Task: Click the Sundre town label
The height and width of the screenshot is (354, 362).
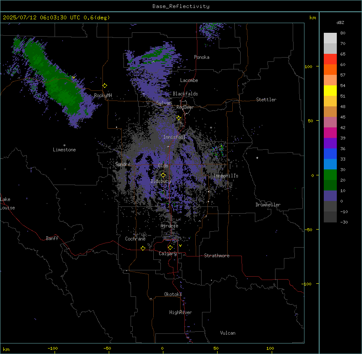Action: (x=123, y=164)
